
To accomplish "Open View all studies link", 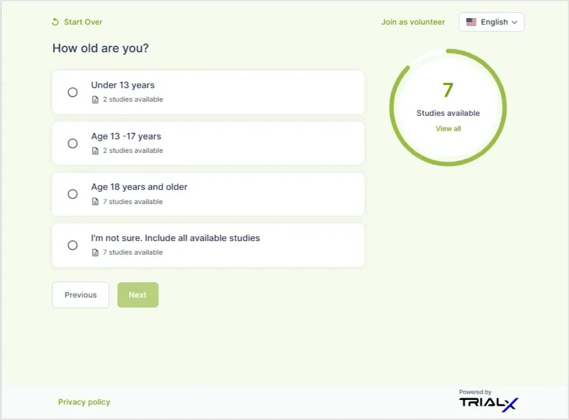I will [x=448, y=129].
